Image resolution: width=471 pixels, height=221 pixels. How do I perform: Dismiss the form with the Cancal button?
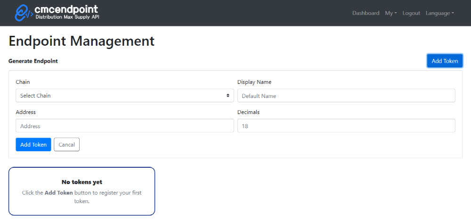[67, 145]
